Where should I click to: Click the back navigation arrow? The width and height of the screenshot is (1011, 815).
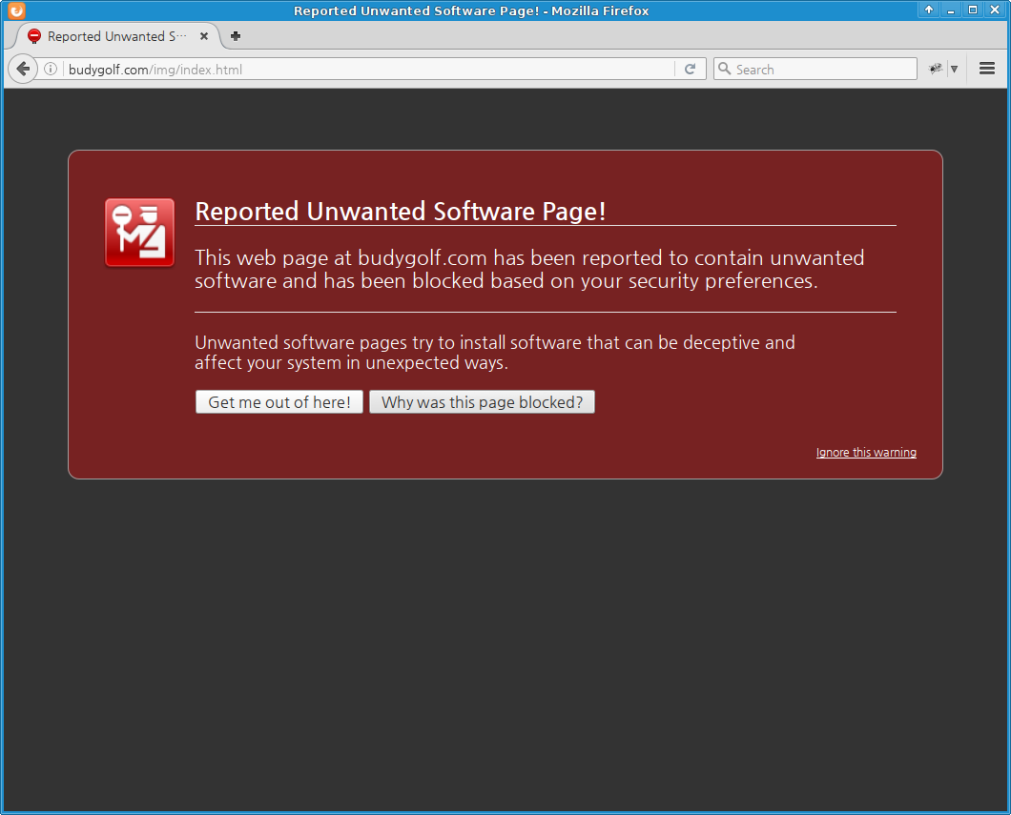pyautogui.click(x=23, y=69)
